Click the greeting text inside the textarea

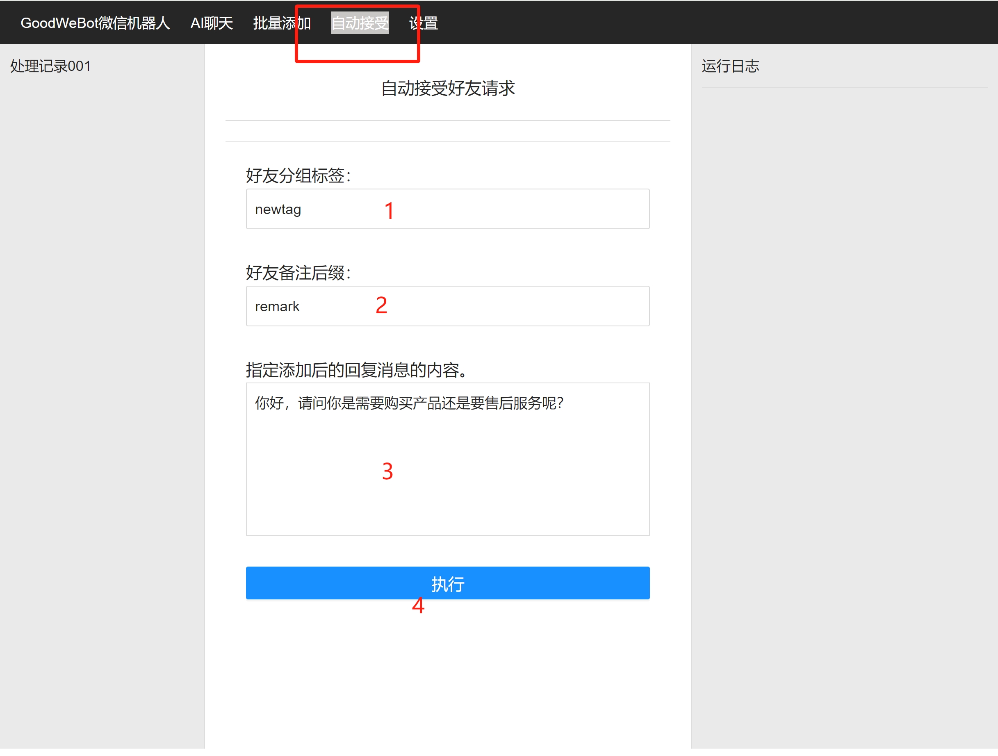click(x=409, y=403)
